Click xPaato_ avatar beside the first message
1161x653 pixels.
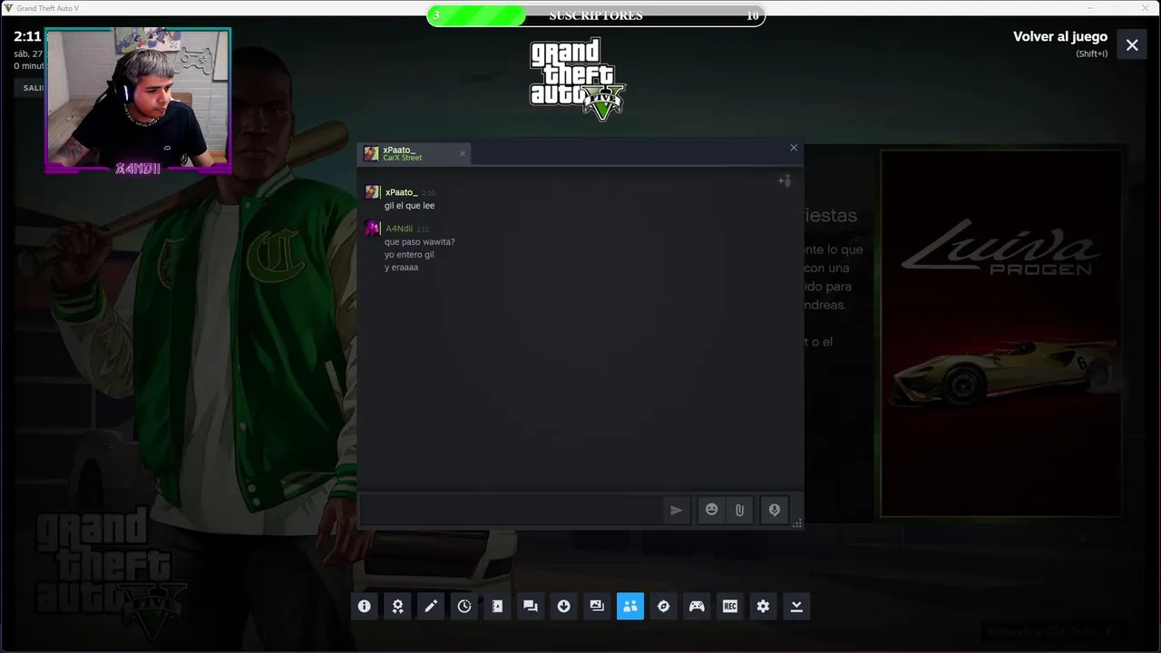click(372, 192)
